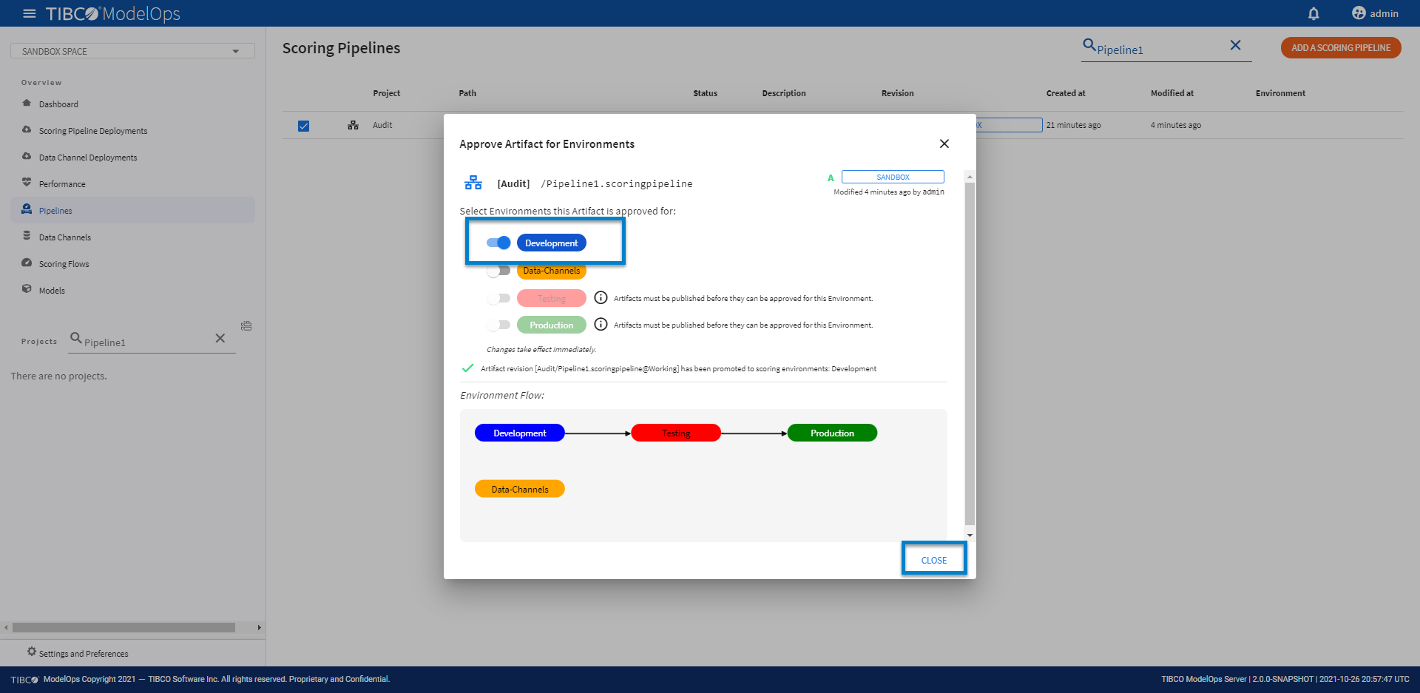Uncheck the Audit pipeline row checkbox
Image resolution: width=1420 pixels, height=693 pixels.
(303, 126)
